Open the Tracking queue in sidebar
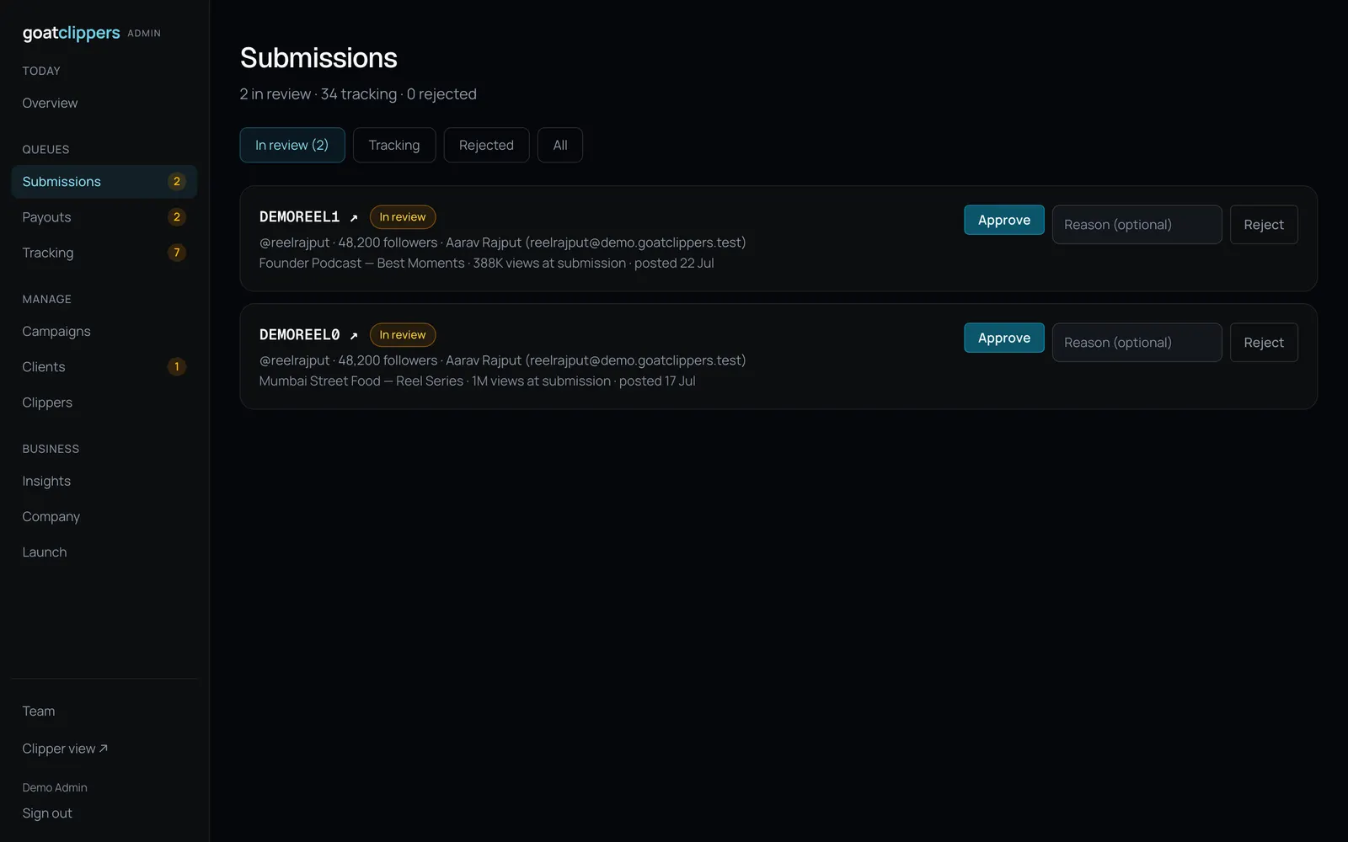Screen dimensions: 1348x842 [x=104, y=253]
